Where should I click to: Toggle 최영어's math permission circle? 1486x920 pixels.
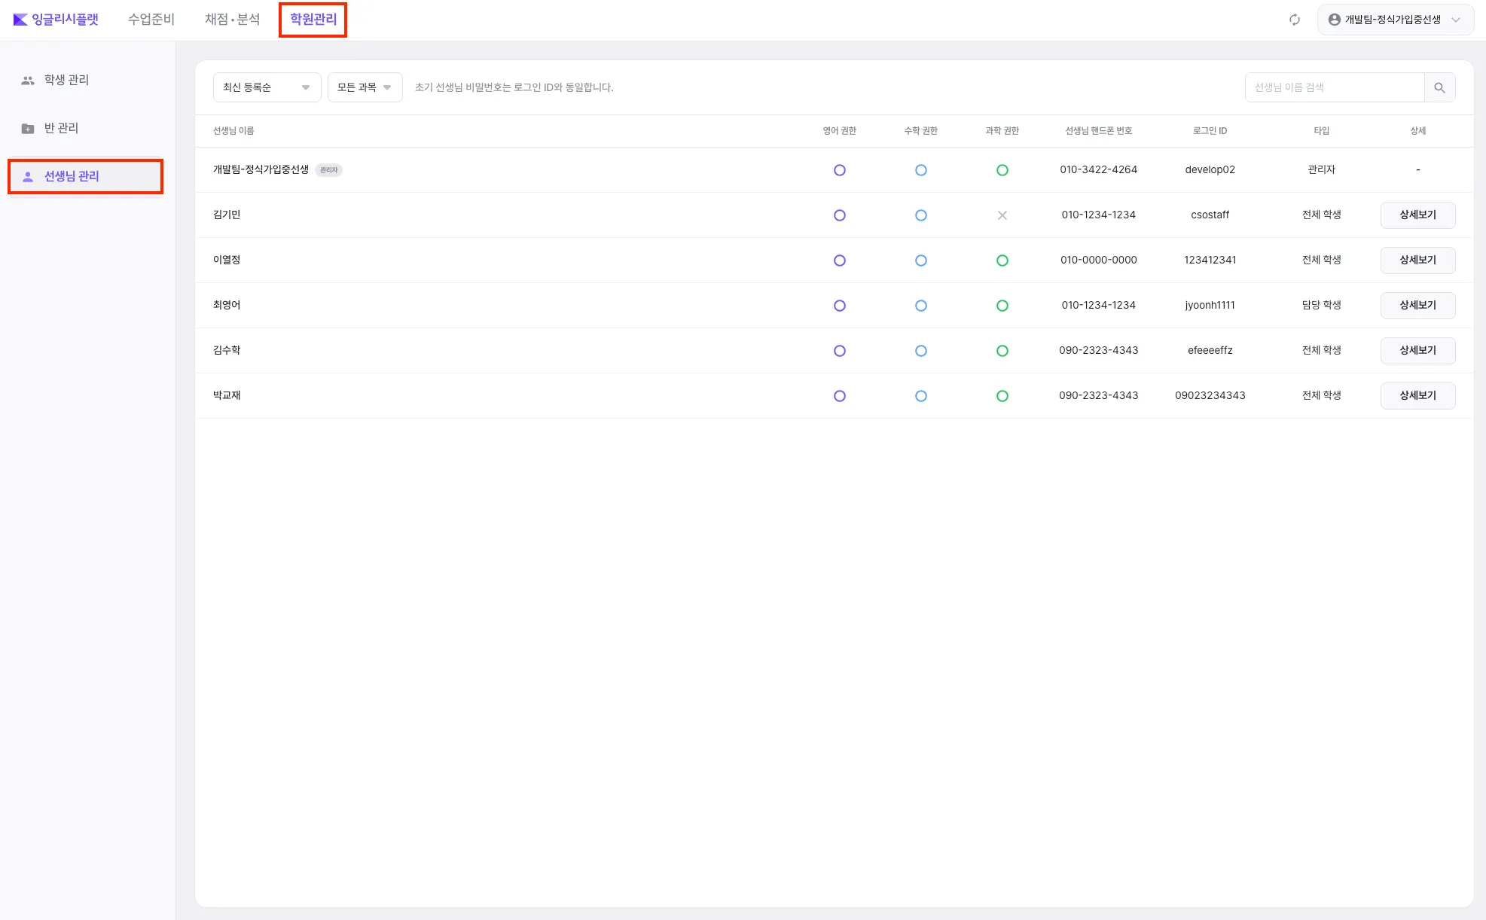pos(920,306)
